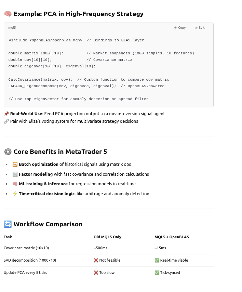
Task: Click the Edit pencil icon on code block
Action: point(196,28)
